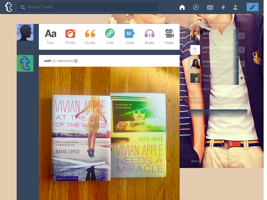The width and height of the screenshot is (267, 200).
Task: Click the Explore all of Tumblr link
Action: pos(205,89)
